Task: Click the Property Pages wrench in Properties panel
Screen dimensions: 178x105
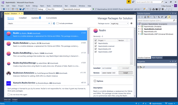Action: tap(144, 67)
